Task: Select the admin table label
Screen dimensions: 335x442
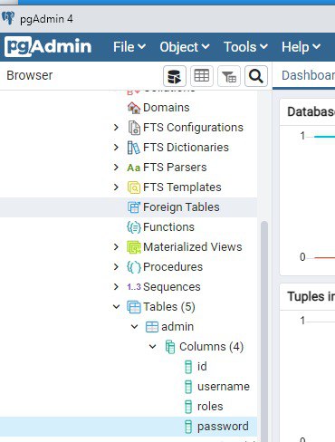Action: [x=177, y=327]
